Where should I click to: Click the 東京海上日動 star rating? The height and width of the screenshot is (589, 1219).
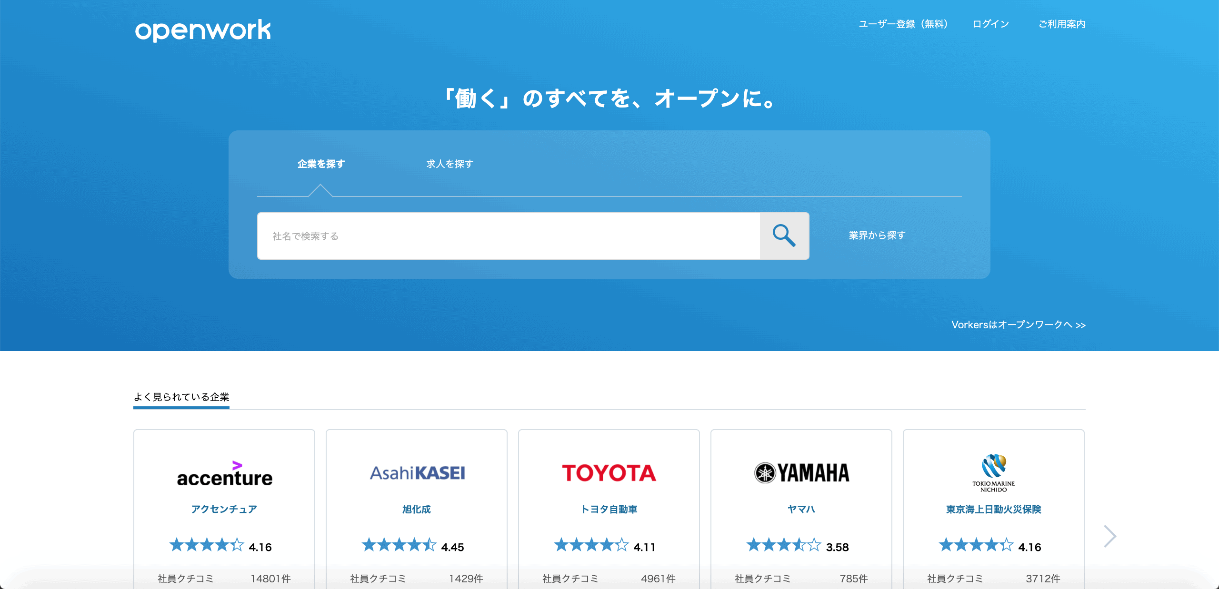(x=976, y=545)
